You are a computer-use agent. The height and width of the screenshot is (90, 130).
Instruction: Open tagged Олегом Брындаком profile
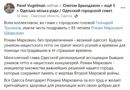point(81,6)
